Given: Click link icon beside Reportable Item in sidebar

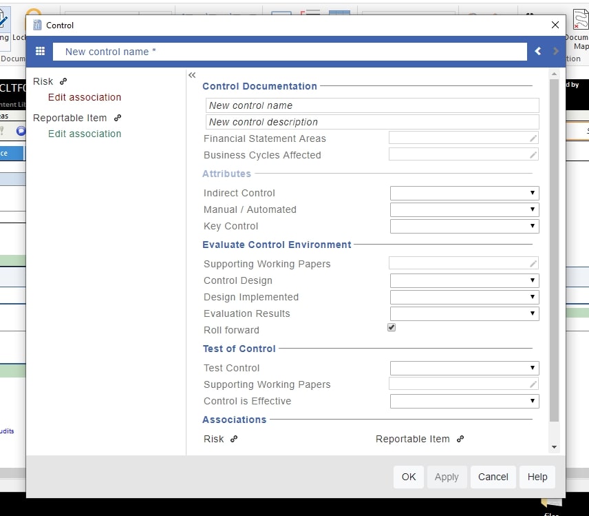Looking at the screenshot, I should pos(118,118).
